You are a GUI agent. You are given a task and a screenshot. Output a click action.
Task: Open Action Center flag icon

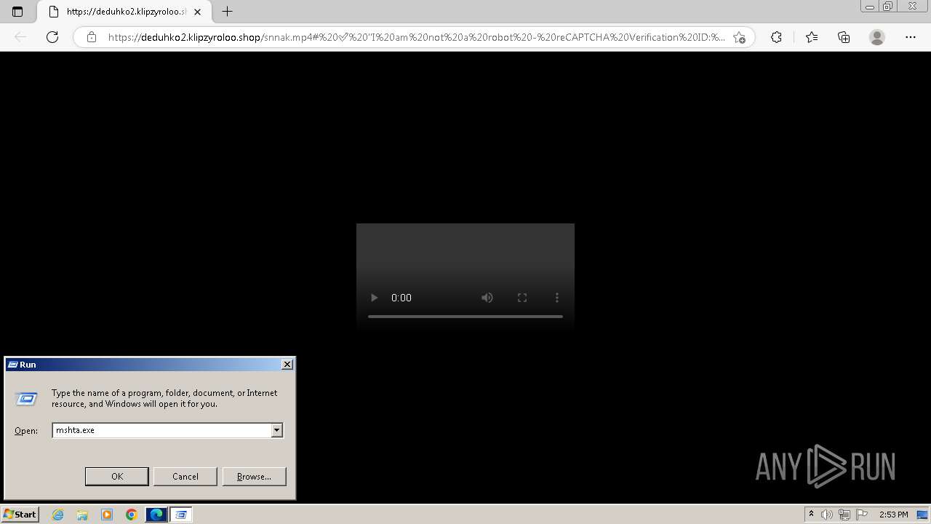coord(863,515)
